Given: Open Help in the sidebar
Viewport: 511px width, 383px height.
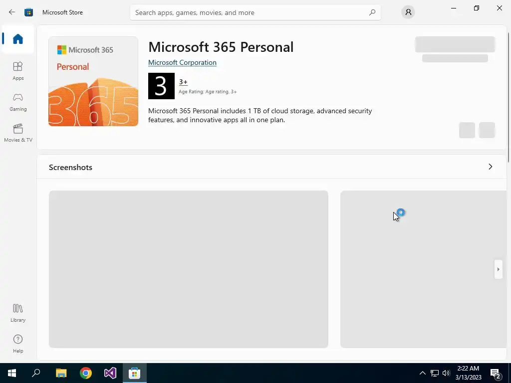Looking at the screenshot, I should [18, 344].
